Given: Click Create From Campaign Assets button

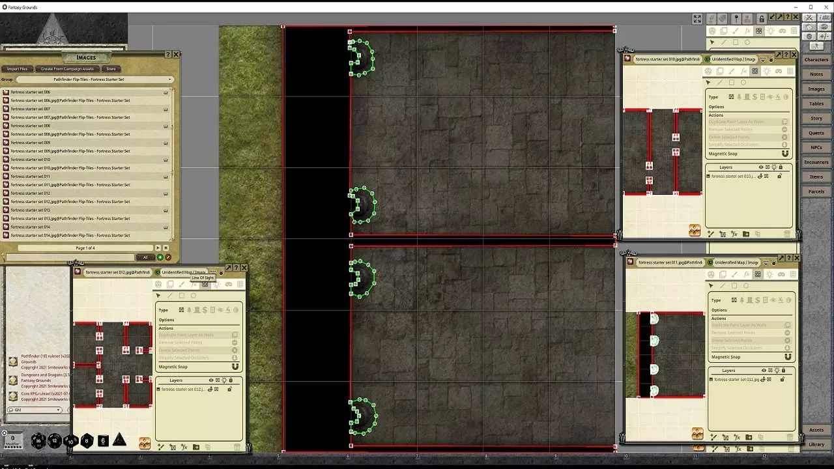Looking at the screenshot, I should click(x=67, y=69).
